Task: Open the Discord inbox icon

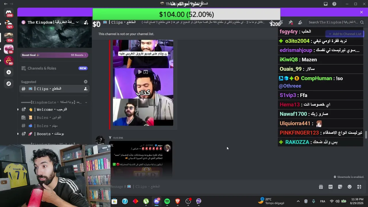Action: pyautogui.click(x=325, y=4)
